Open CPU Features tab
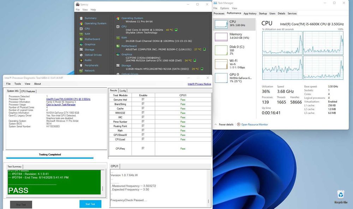Image resolution: width=353 pixels, height=209 pixels. pyautogui.click(x=28, y=91)
